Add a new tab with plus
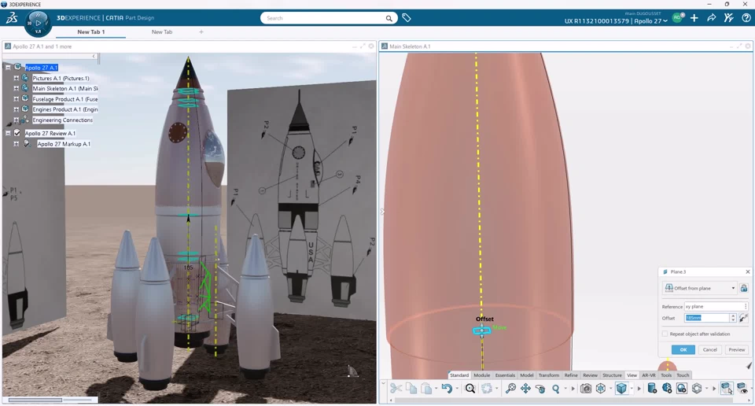This screenshot has height=406, width=755. coord(201,31)
